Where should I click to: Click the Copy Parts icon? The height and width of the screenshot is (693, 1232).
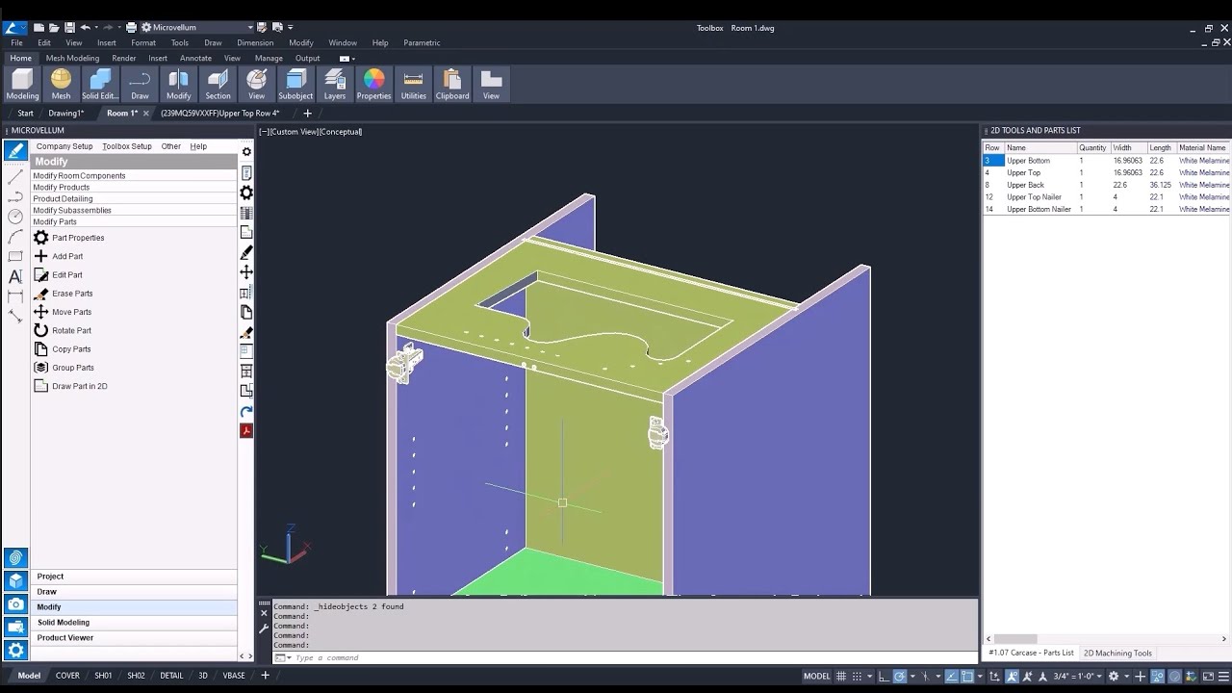tap(41, 349)
